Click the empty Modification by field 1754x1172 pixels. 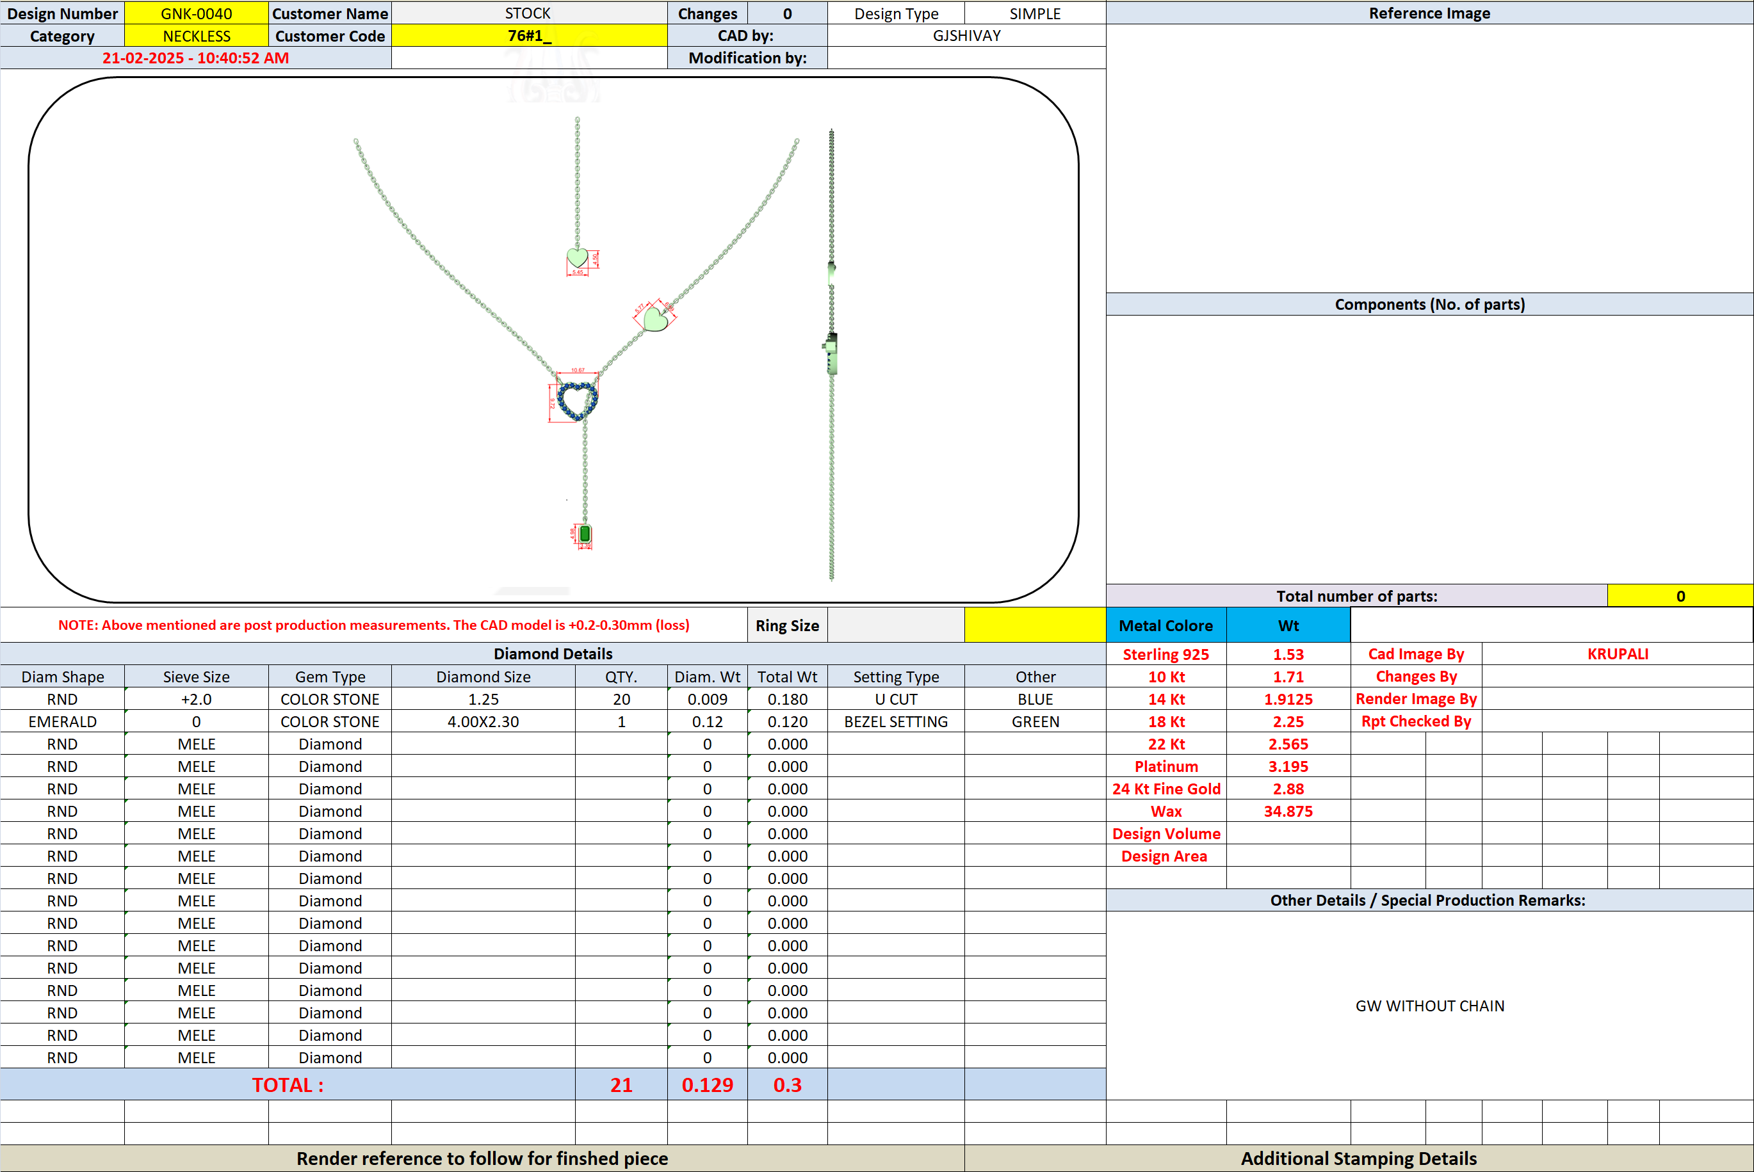coord(966,58)
